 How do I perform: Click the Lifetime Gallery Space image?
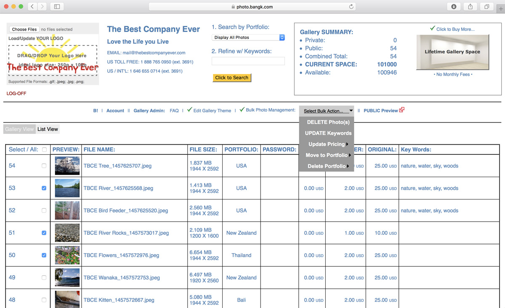pos(452,52)
